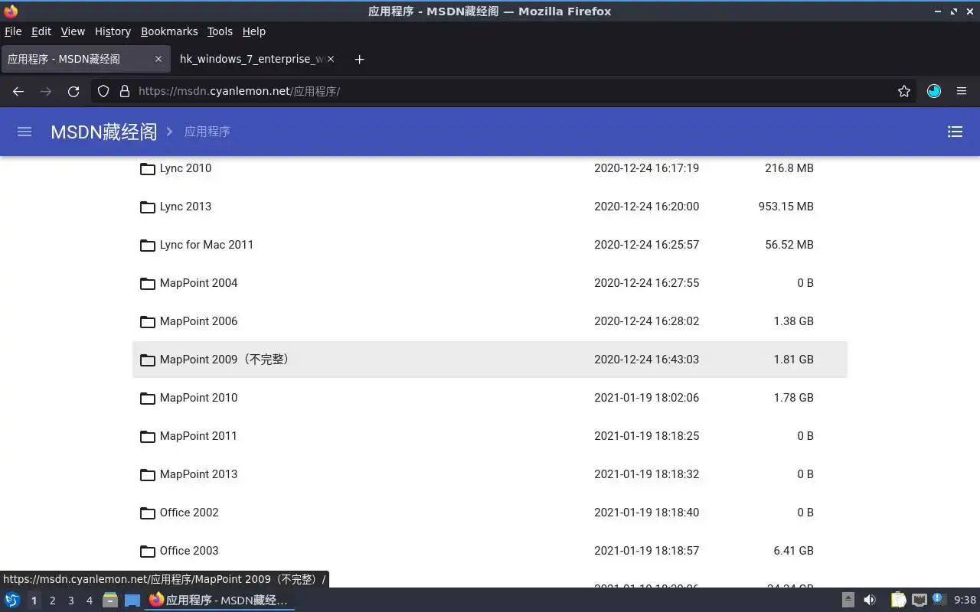The width and height of the screenshot is (980, 612).
Task: Click the 2021-01-19 18:02:06 date text
Action: [646, 398]
